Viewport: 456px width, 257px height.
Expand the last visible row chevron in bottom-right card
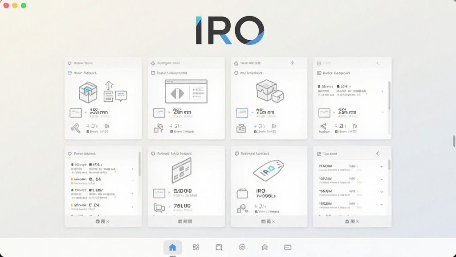(382, 204)
